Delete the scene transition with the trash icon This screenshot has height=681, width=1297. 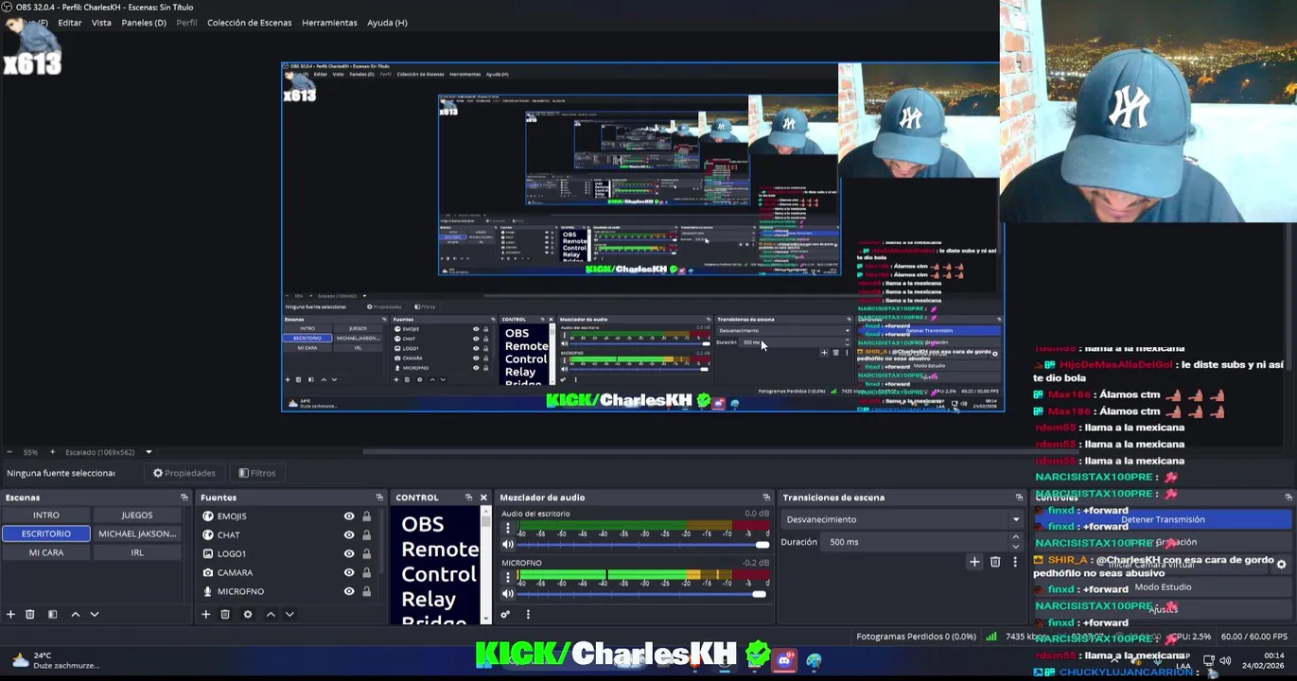point(995,562)
